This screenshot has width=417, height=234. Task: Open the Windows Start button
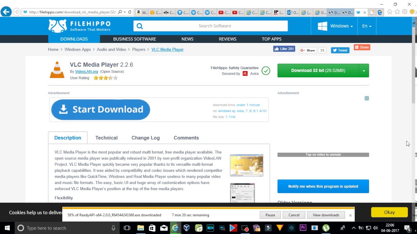(7, 228)
